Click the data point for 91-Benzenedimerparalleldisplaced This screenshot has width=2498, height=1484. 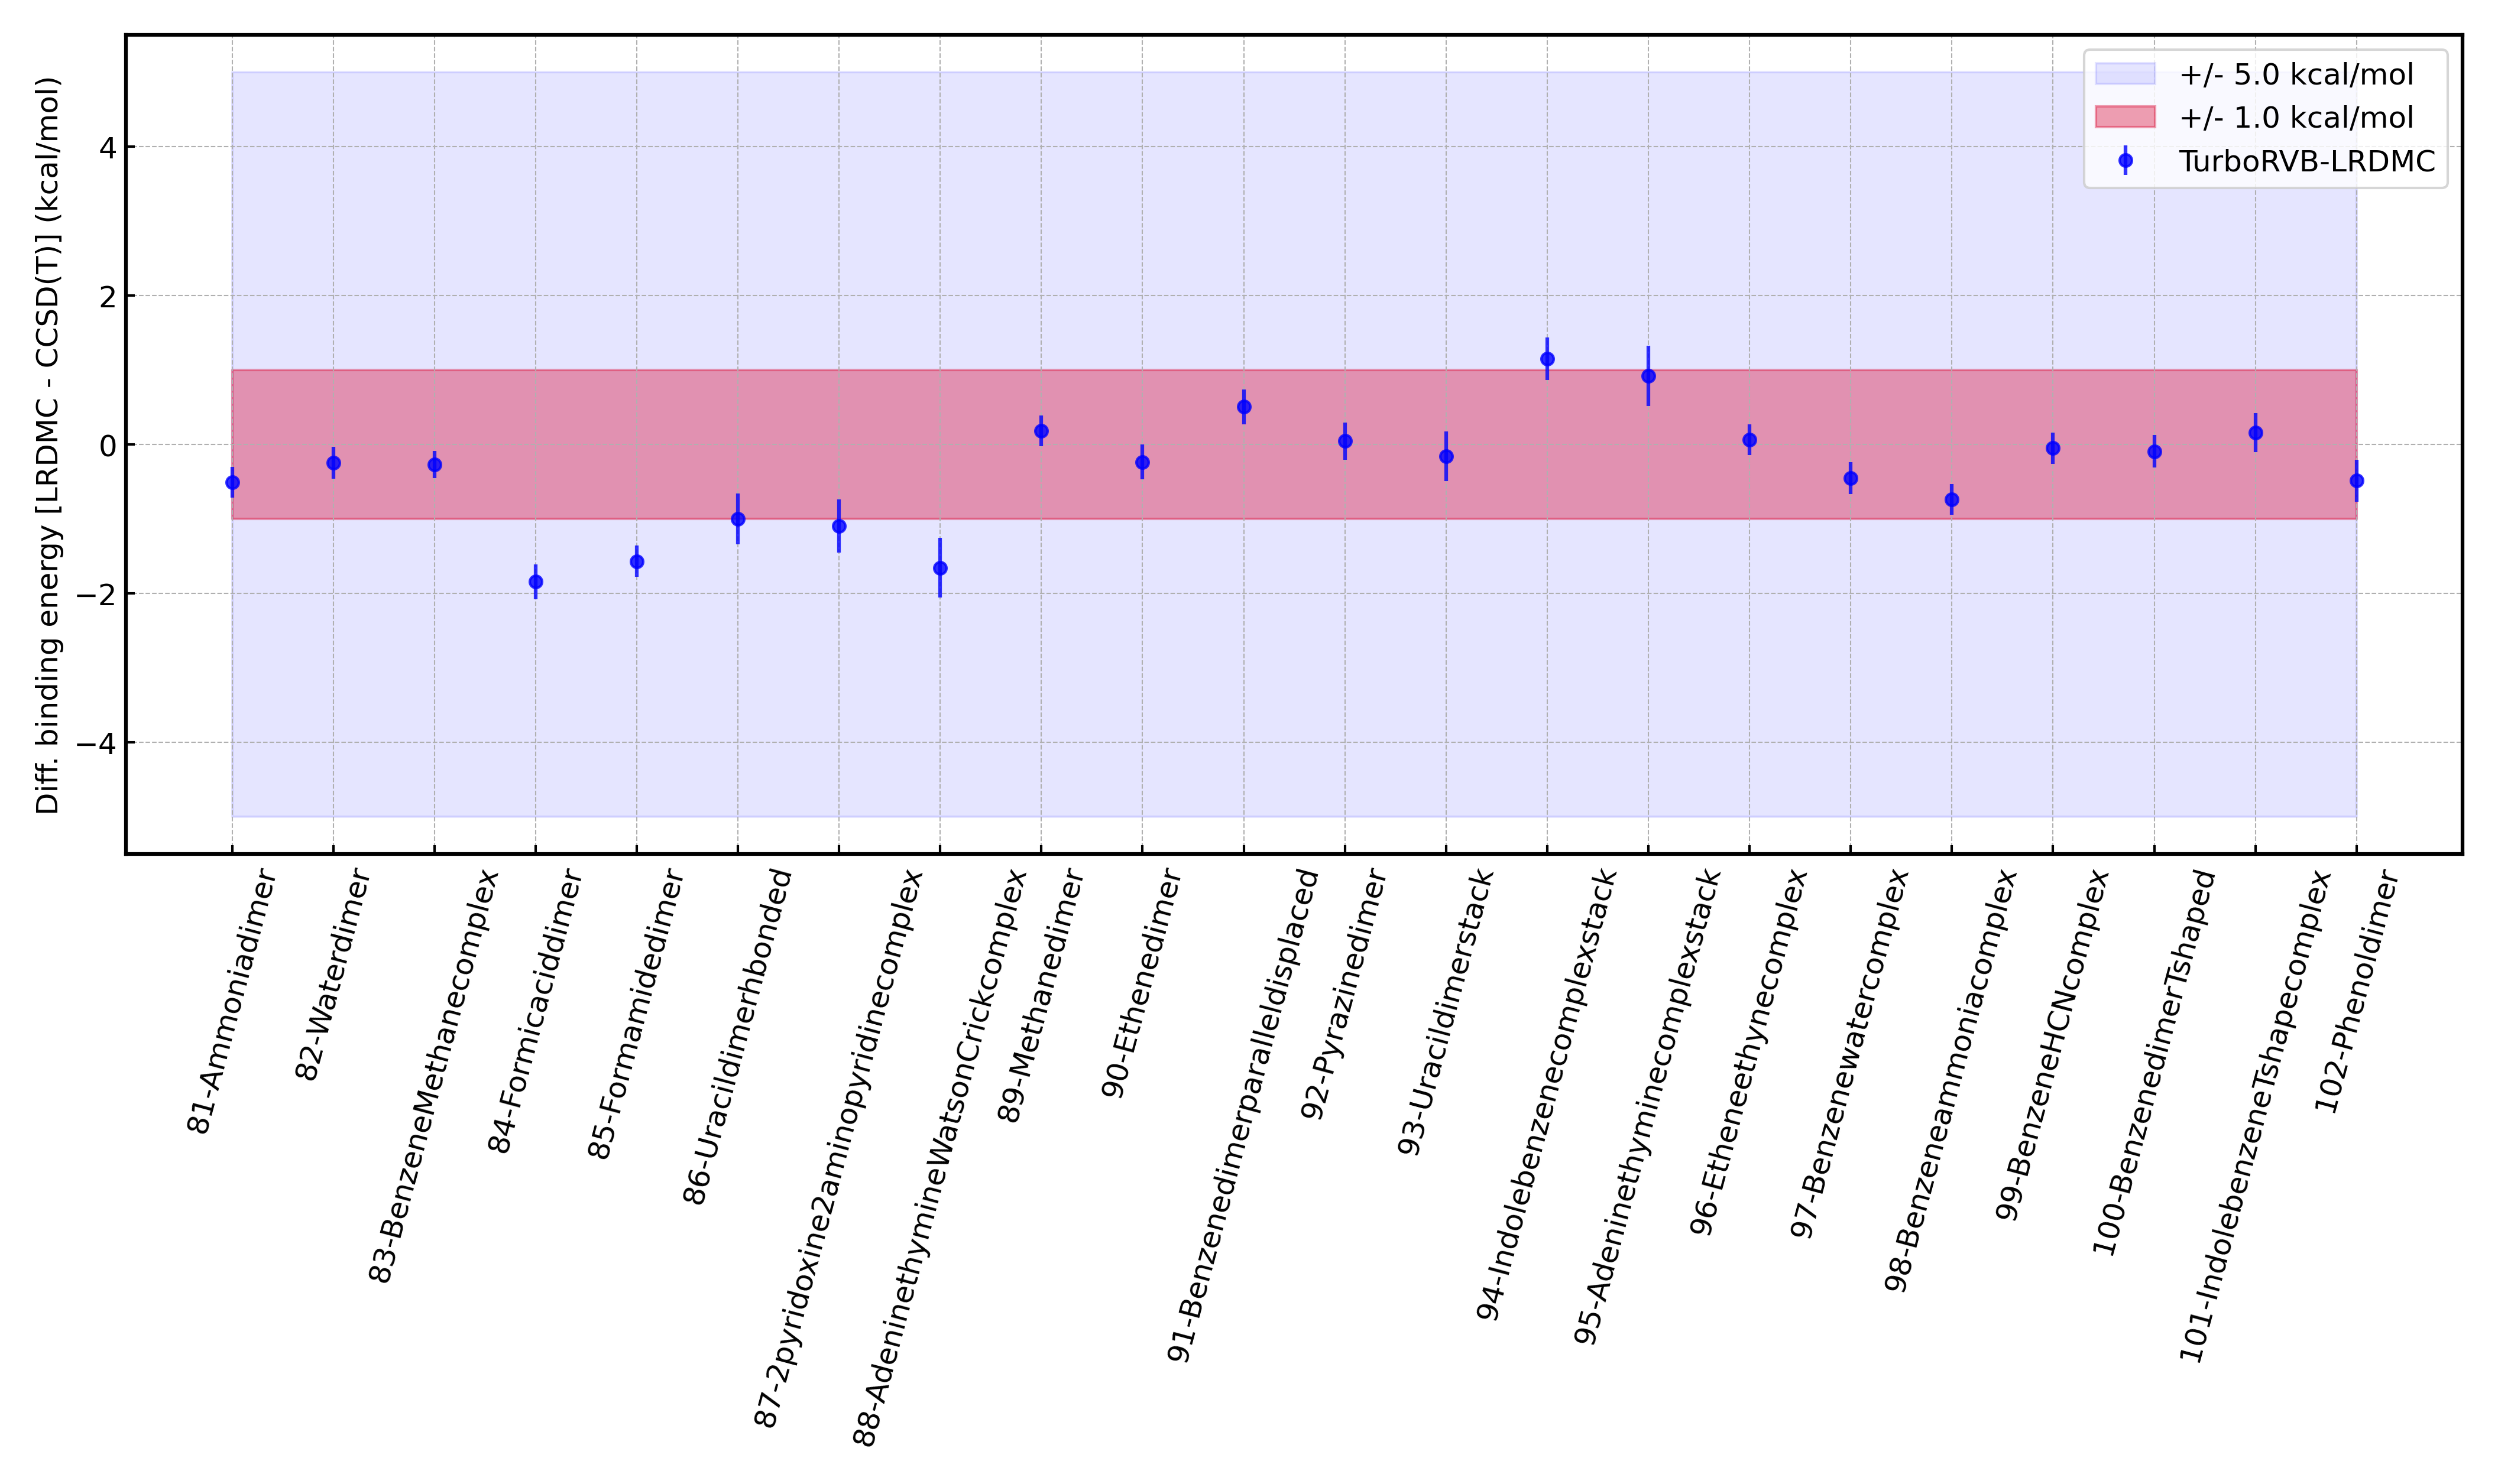click(x=1243, y=407)
